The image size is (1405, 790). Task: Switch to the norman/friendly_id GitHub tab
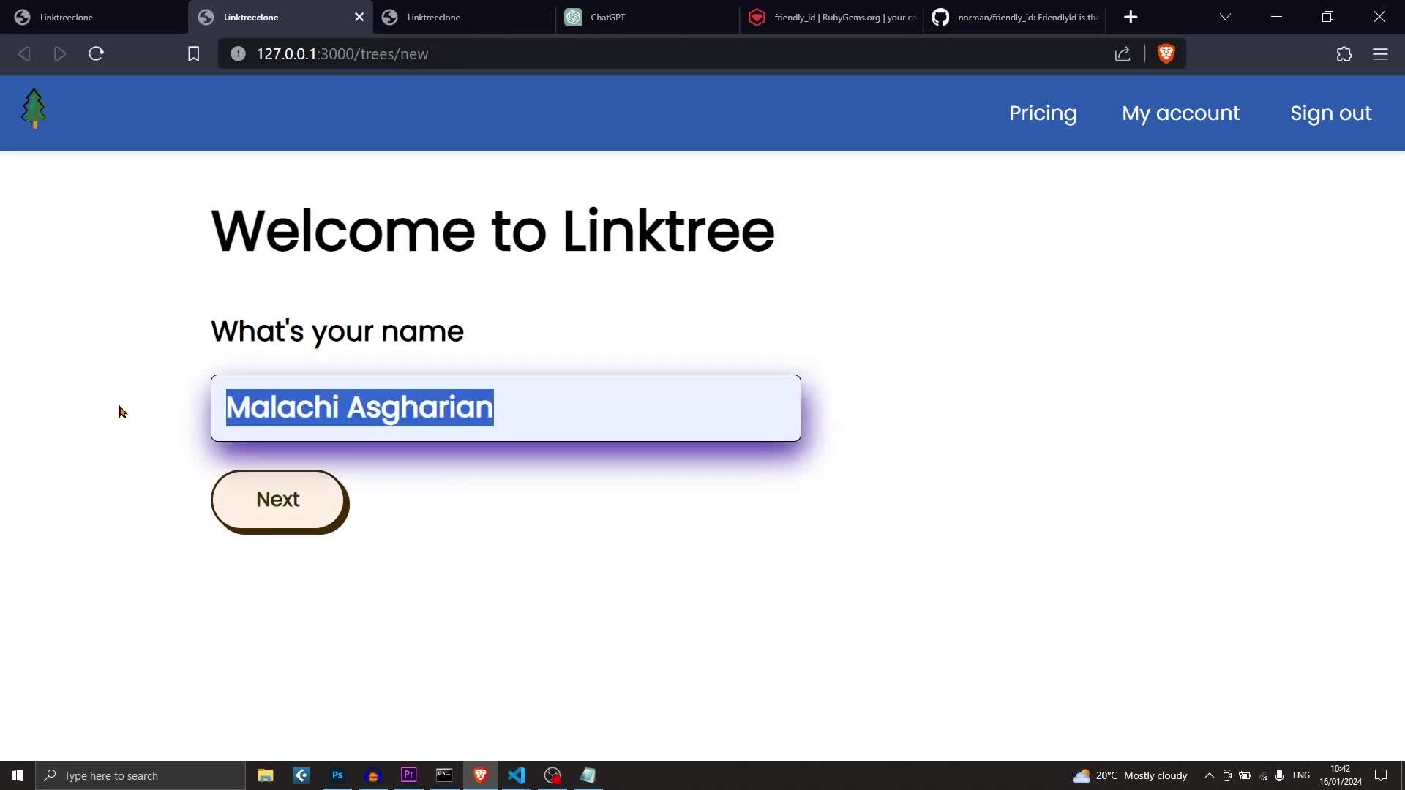(x=1017, y=17)
